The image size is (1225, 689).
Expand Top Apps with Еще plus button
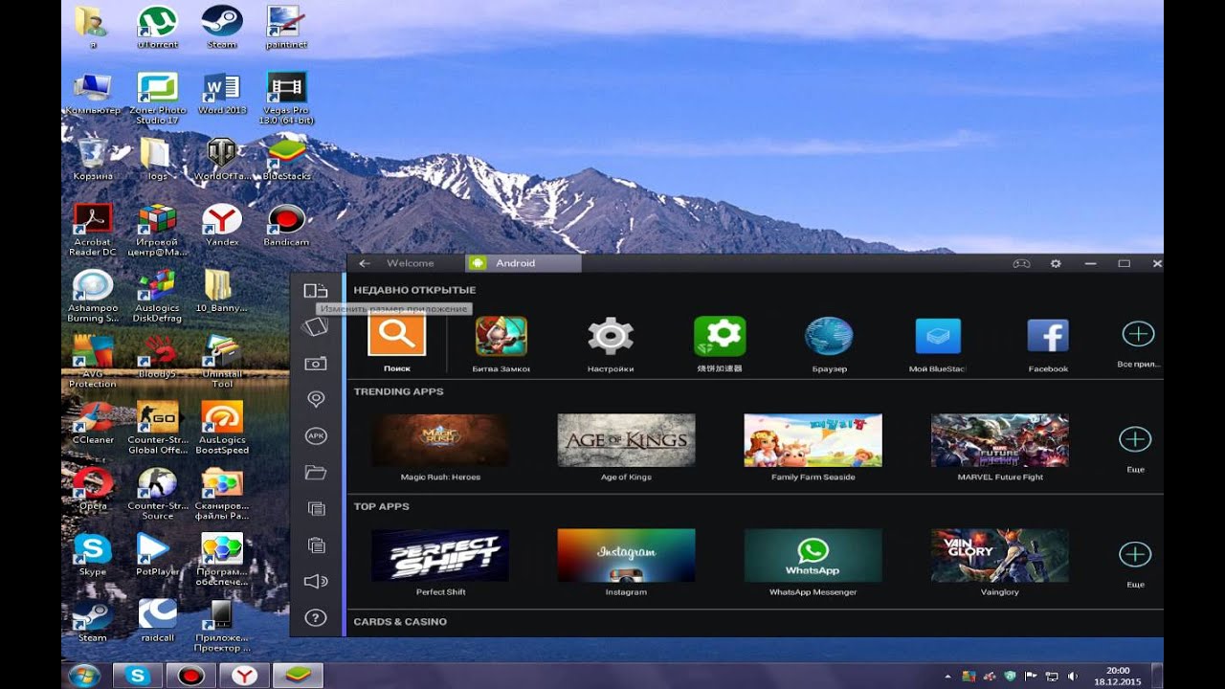pyautogui.click(x=1135, y=554)
